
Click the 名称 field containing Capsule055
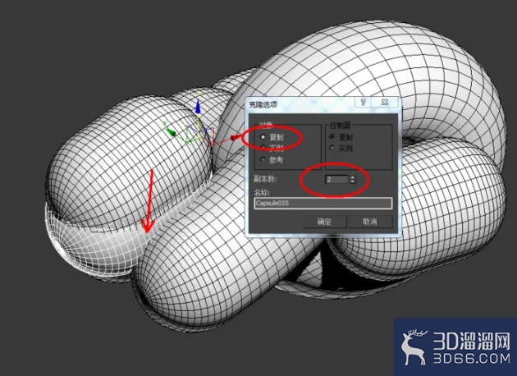click(323, 203)
